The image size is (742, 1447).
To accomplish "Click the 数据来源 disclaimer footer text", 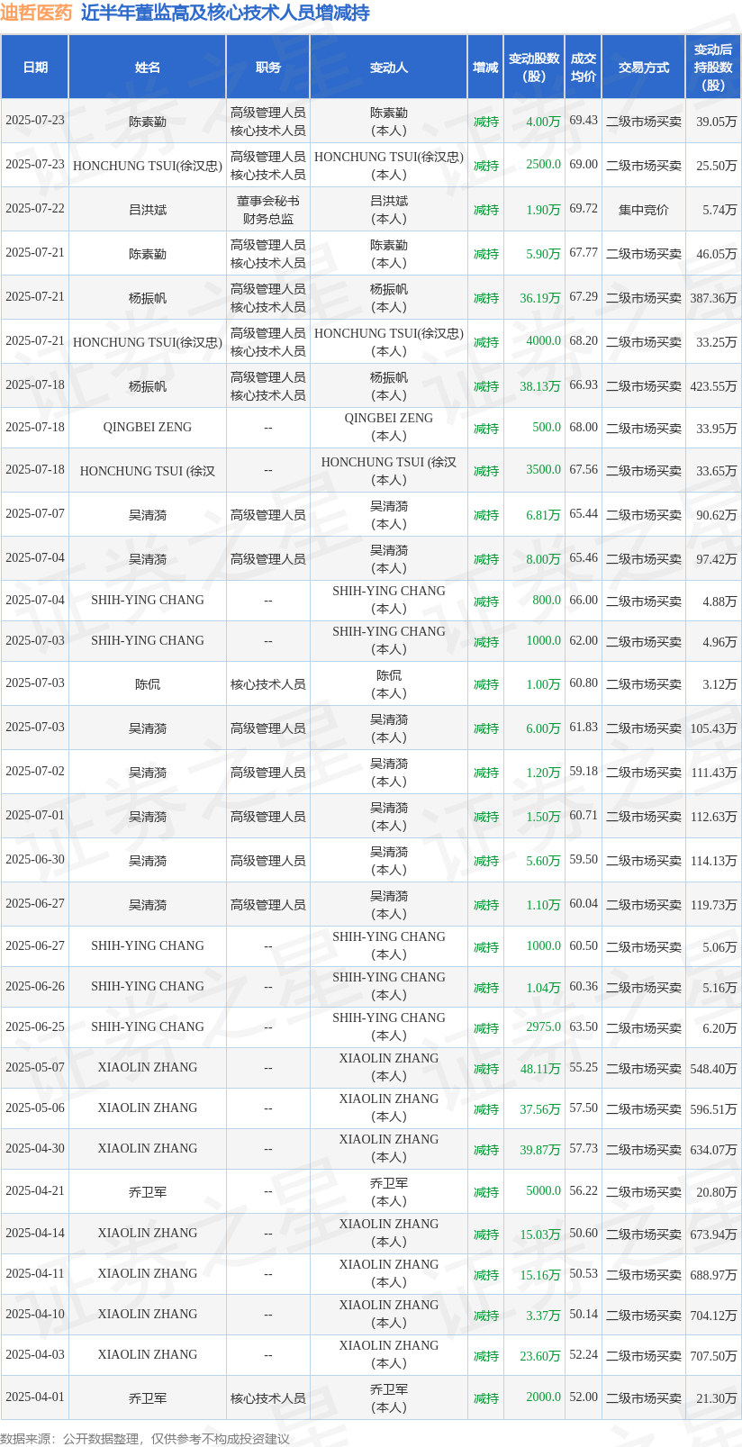I will [x=145, y=1439].
